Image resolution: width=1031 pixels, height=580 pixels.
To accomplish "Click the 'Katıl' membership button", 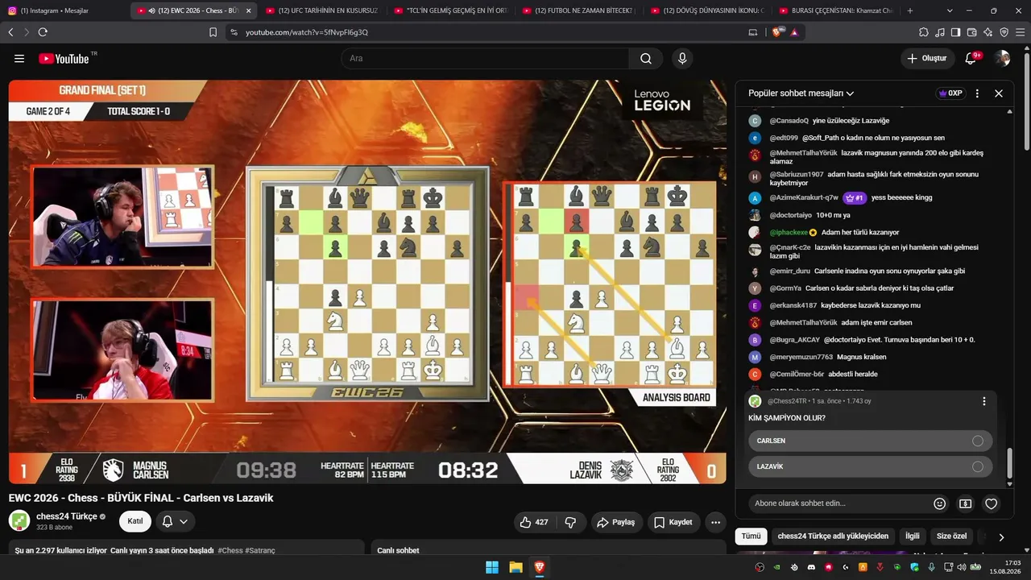I will (x=135, y=521).
